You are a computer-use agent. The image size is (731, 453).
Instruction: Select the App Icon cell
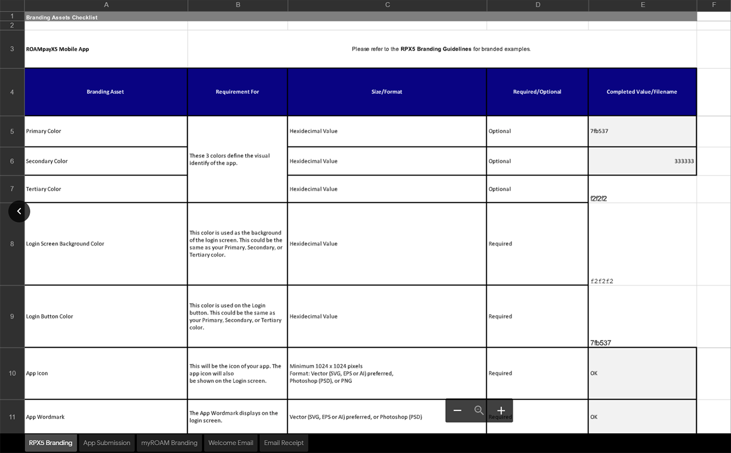(x=106, y=373)
